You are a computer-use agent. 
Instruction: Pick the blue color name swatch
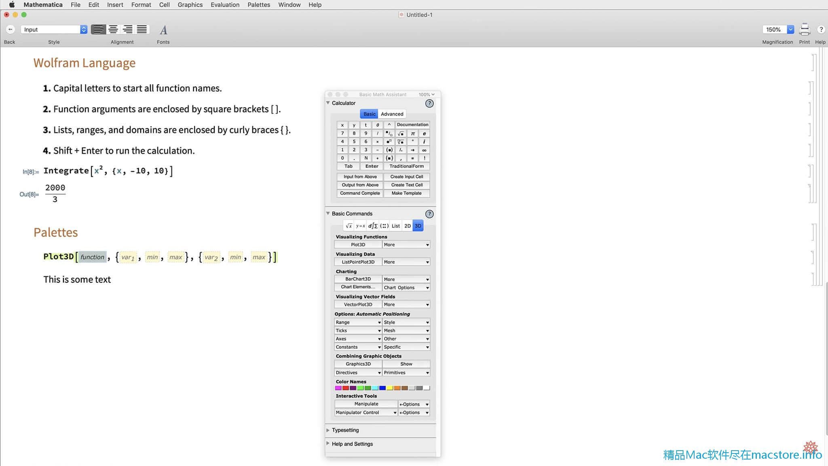pos(382,388)
